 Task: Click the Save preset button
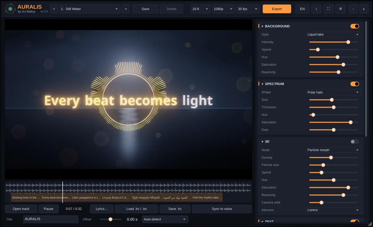[x=145, y=9]
